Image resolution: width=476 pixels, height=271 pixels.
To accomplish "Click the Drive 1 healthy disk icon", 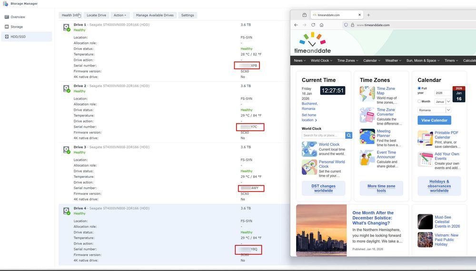I will [x=67, y=27].
